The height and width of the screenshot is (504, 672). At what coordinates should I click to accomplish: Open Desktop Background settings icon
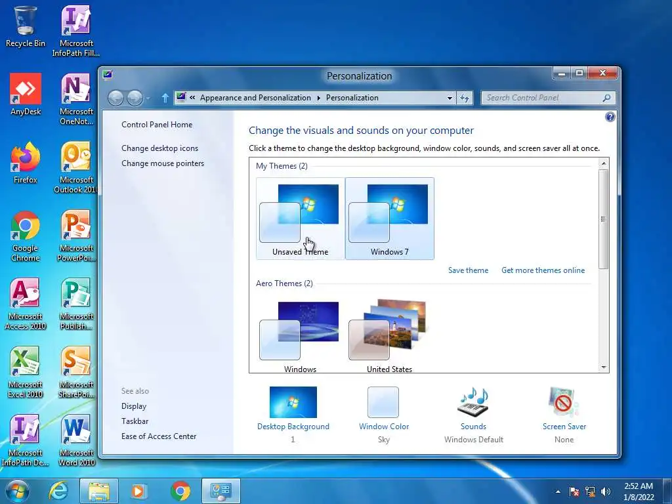(x=293, y=402)
